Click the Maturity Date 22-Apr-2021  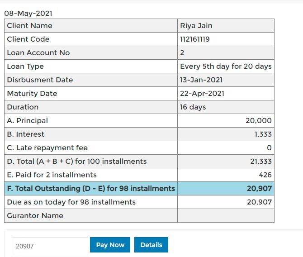coord(202,93)
